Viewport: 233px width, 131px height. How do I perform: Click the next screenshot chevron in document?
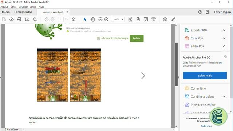[x=143, y=76]
